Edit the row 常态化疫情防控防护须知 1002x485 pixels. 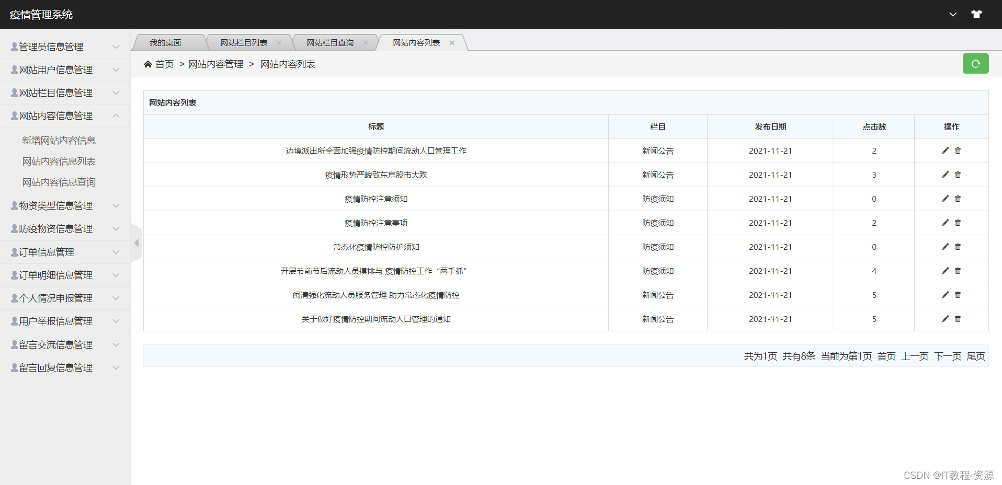coord(945,247)
